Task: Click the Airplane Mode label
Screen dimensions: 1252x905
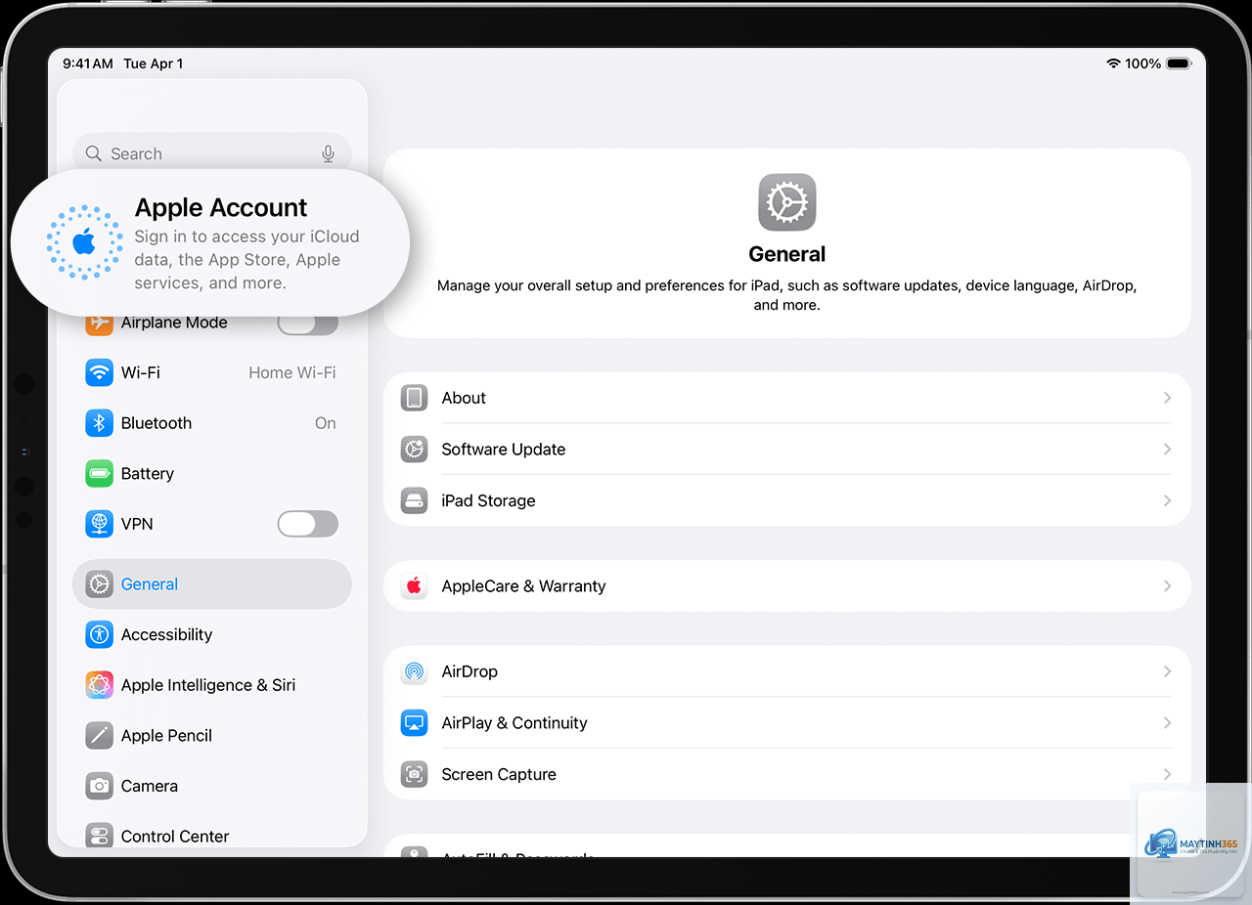Action: pyautogui.click(x=174, y=324)
